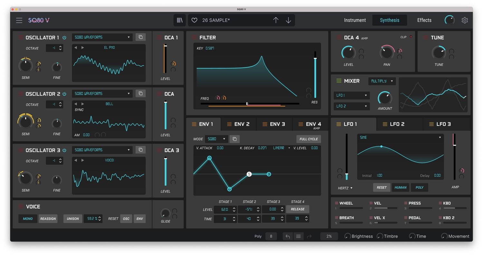
Task: Toggle MONO voice mode
Action: tap(28, 219)
